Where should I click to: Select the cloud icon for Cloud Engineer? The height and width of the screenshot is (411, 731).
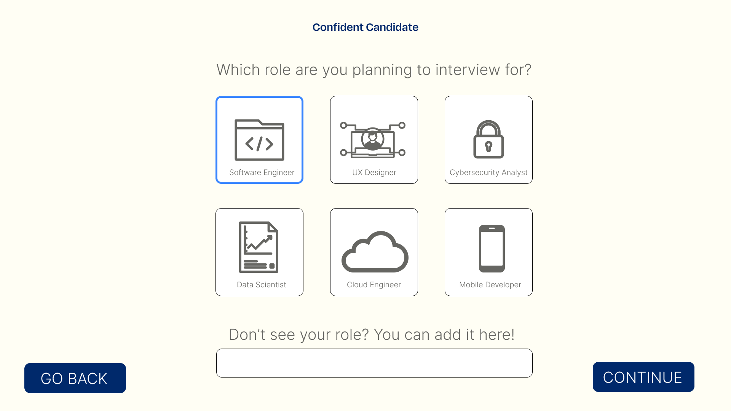tap(375, 252)
